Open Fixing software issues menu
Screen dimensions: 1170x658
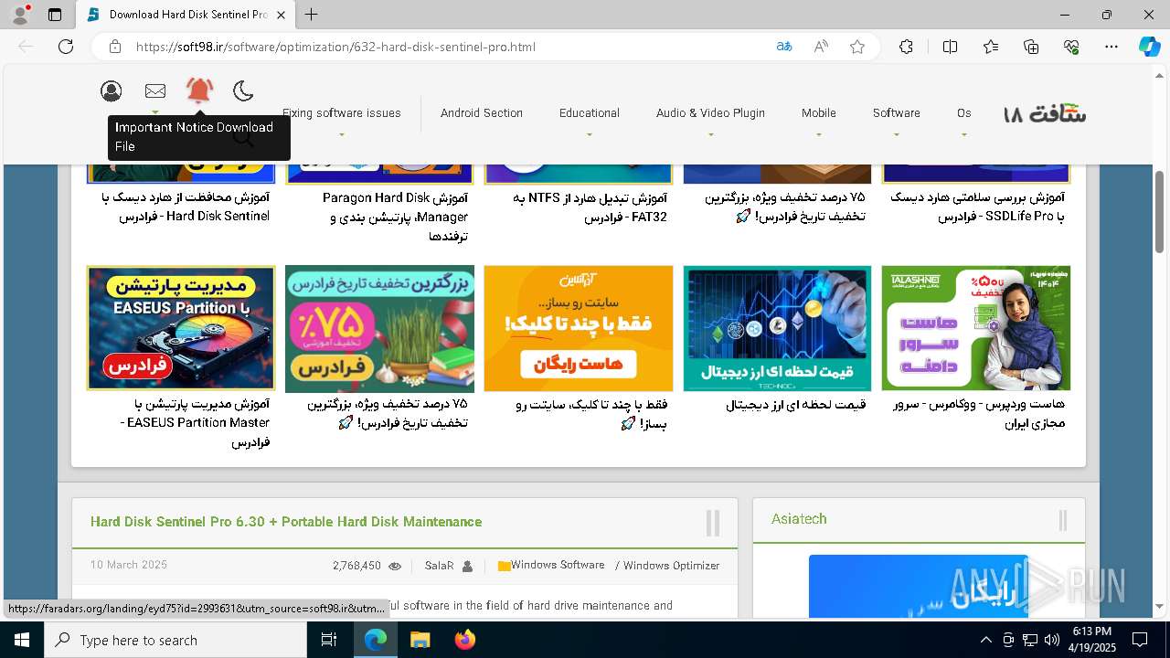(x=341, y=113)
